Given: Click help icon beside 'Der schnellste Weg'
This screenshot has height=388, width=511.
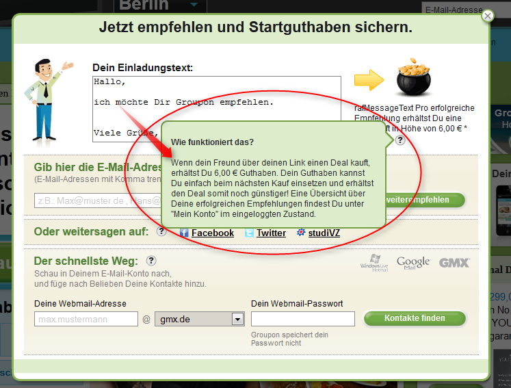Looking at the screenshot, I should point(151,261).
